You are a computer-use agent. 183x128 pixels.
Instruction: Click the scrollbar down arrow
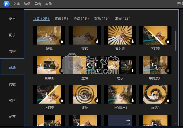coord(176,124)
